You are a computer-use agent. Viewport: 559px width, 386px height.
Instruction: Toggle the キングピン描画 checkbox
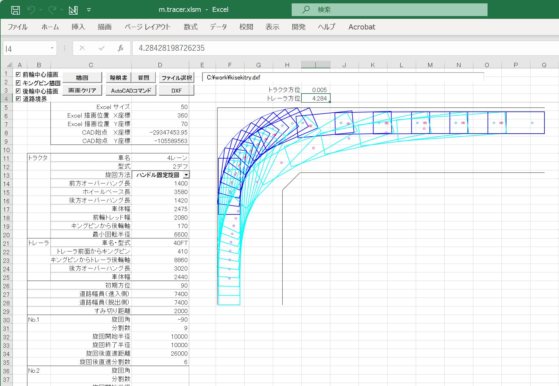coord(18,83)
